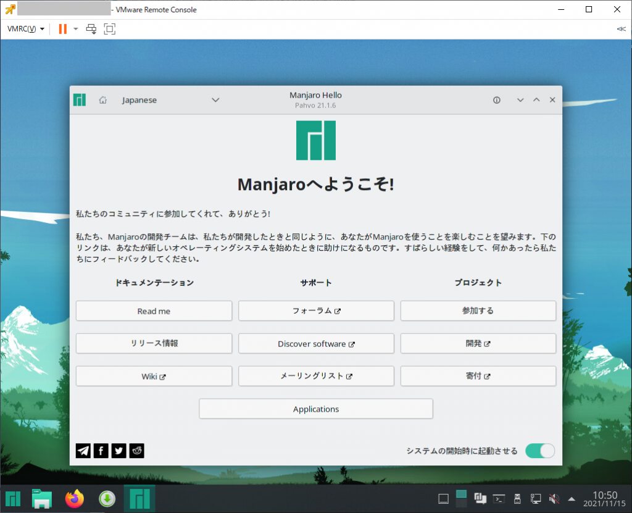Screen dimensions: 632x513
Task: Open the 開発 development link
Action: point(478,344)
